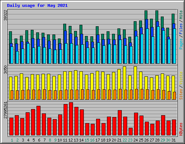Click the cyan pages bar for day 17
The height and width of the screenshot is (144, 185).
coord(99,53)
